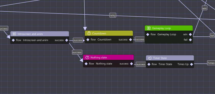Click the fail transition label beside Gameplay Loop

[212, 35]
